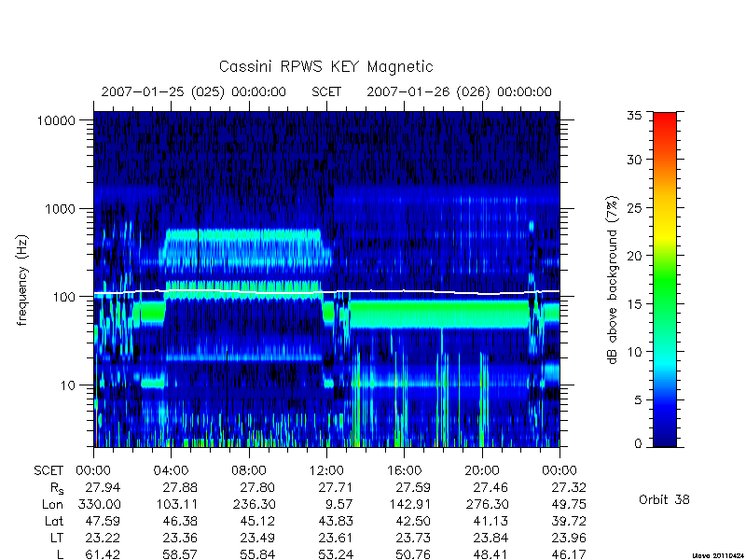Click the Lon value 276.30
The height and width of the screenshot is (560, 746).
(487, 504)
